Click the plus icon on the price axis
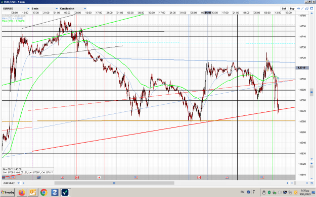Viewport: 316px width, 197px height. (x=311, y=163)
